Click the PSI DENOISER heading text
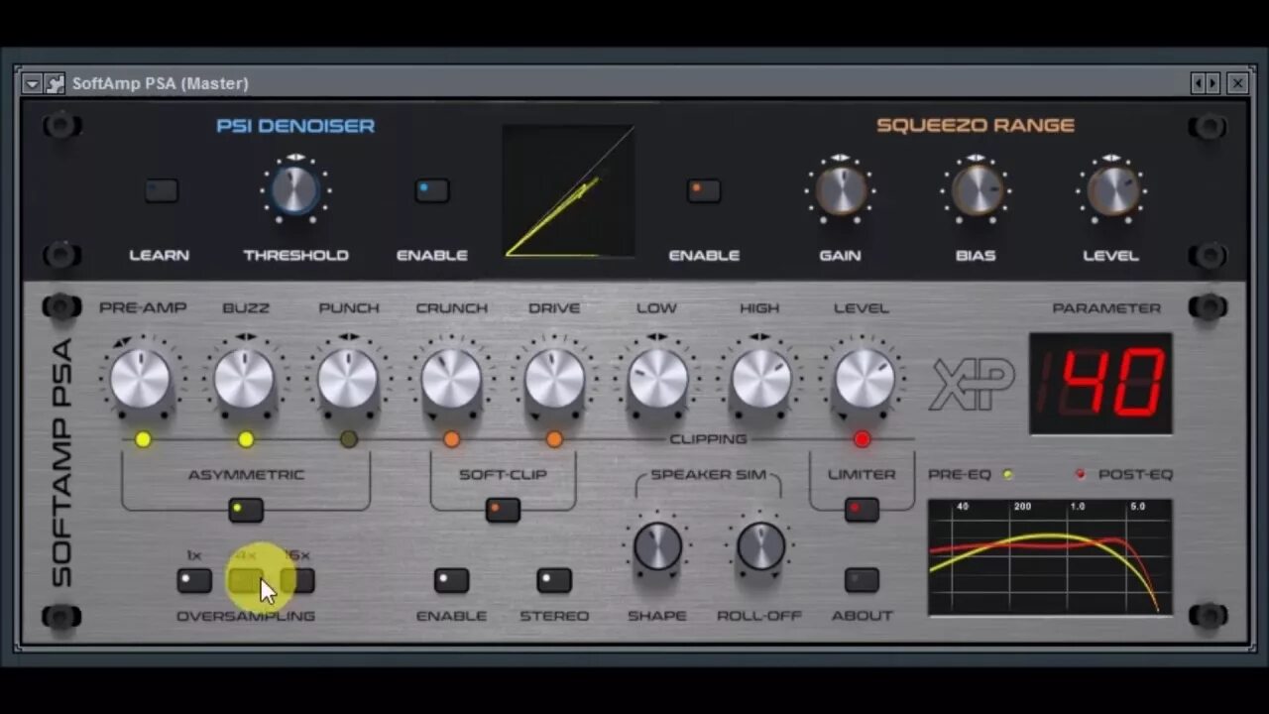 click(295, 126)
